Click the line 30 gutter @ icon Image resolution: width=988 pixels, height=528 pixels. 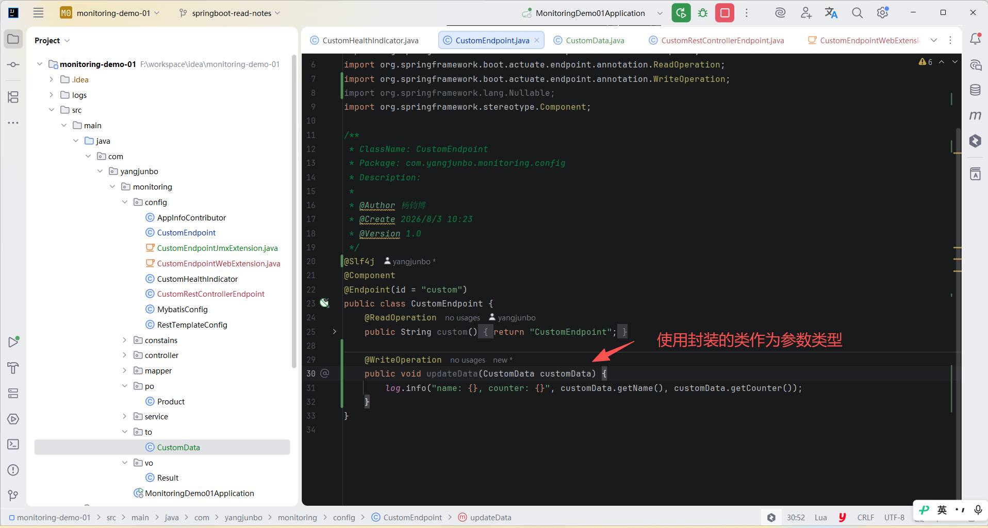(x=325, y=373)
